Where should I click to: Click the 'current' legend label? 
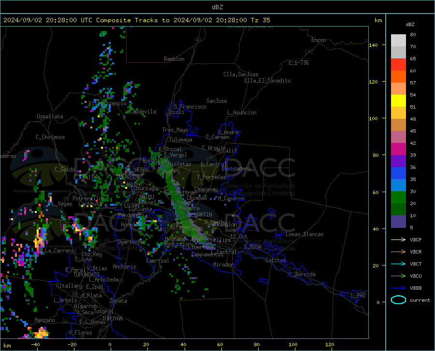[420, 300]
